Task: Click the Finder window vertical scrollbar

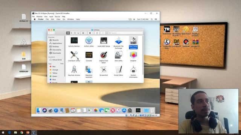Action: (x=143, y=55)
